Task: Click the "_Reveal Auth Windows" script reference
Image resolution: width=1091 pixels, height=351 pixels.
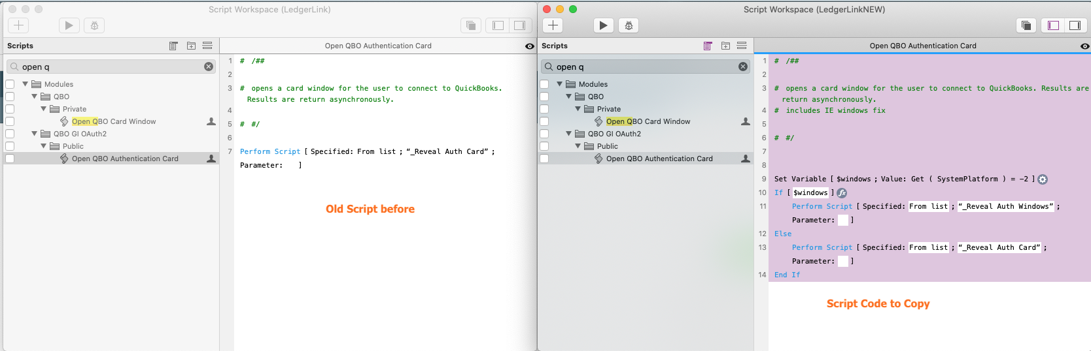Action: click(x=1006, y=206)
